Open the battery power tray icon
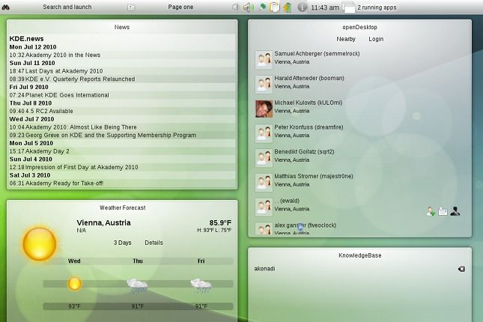Screen dimensions: 483x322 click(287, 7)
